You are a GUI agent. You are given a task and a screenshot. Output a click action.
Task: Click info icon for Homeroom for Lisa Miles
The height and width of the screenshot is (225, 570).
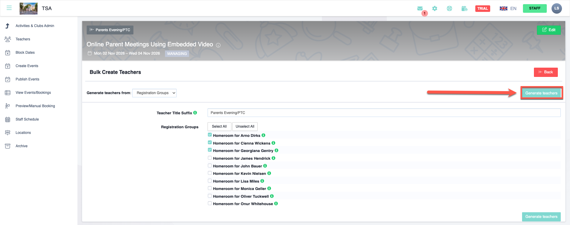point(262,181)
